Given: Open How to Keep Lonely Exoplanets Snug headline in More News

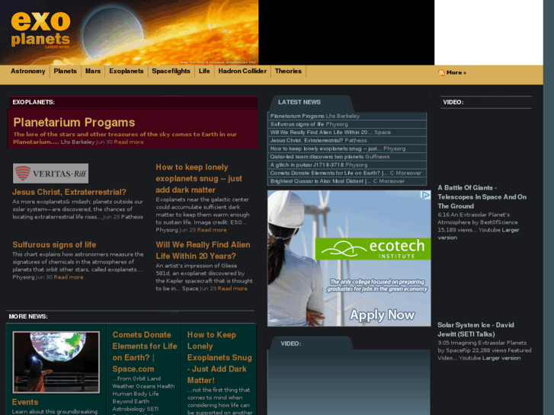Looking at the screenshot, I should 219,357.
